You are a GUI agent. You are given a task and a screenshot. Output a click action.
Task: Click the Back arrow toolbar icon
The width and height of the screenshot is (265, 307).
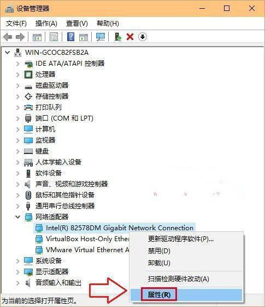point(8,37)
